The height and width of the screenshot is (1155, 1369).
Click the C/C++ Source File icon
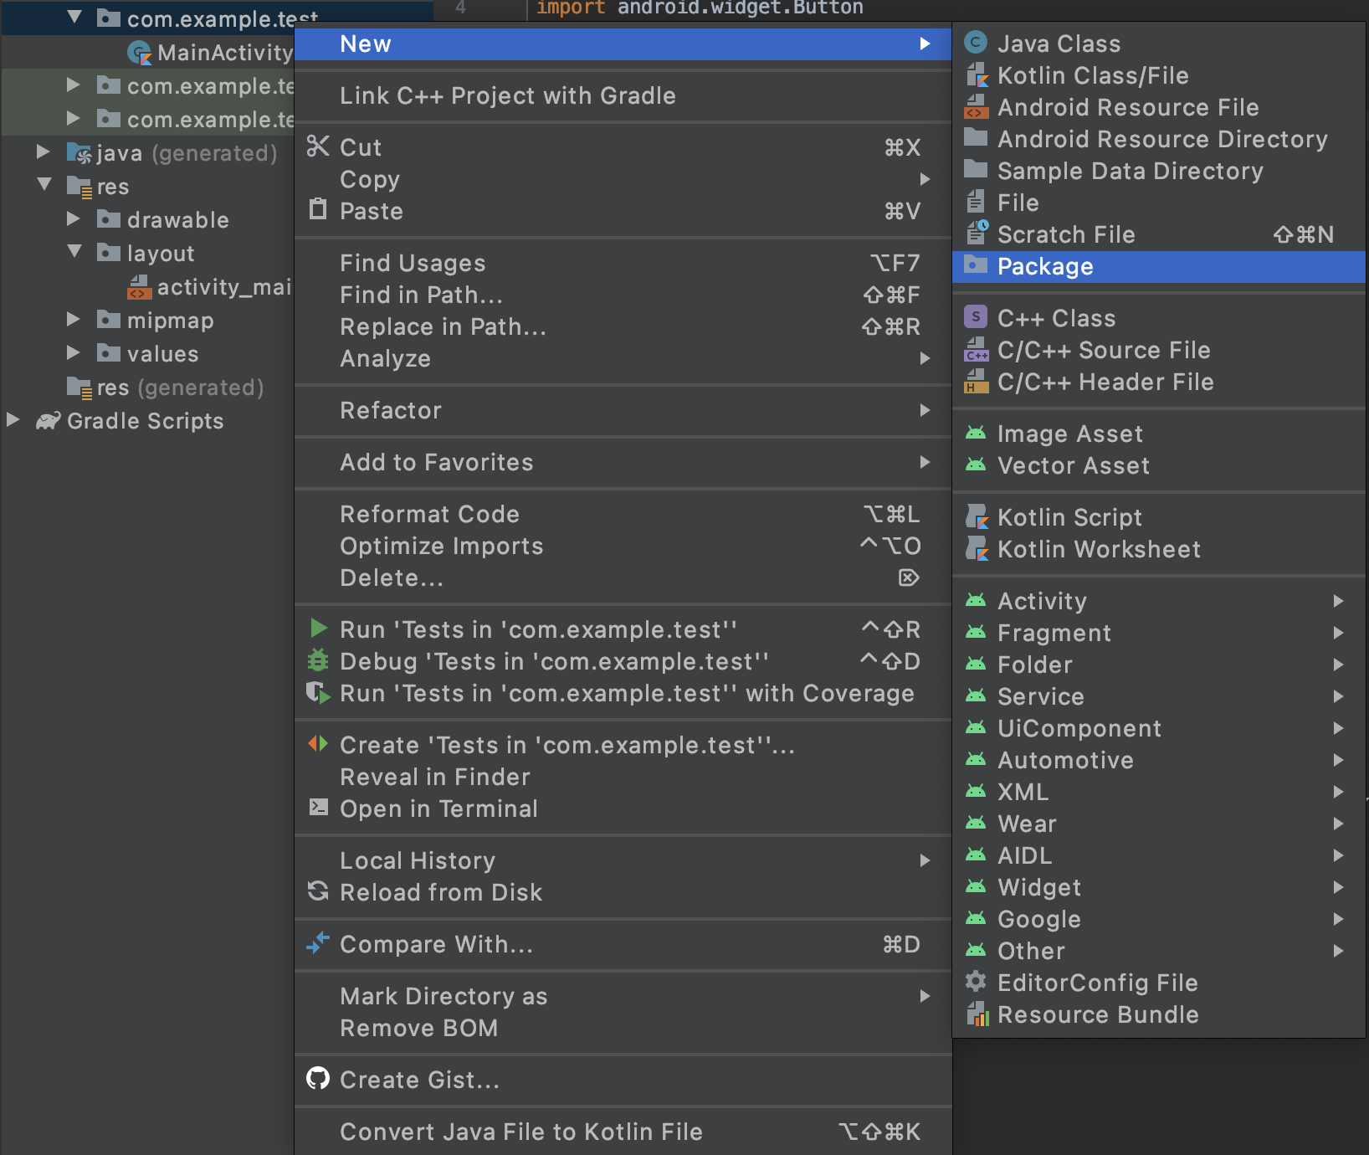(976, 349)
